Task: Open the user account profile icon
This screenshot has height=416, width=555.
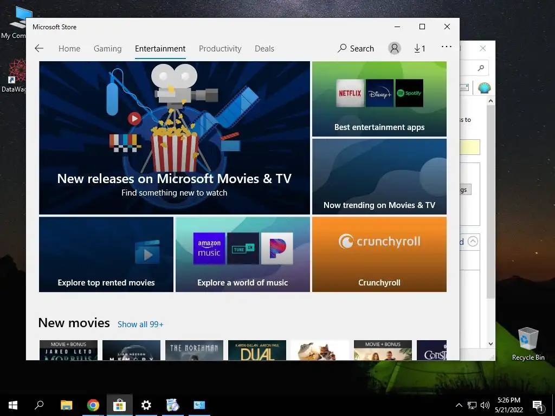Action: coord(395,48)
